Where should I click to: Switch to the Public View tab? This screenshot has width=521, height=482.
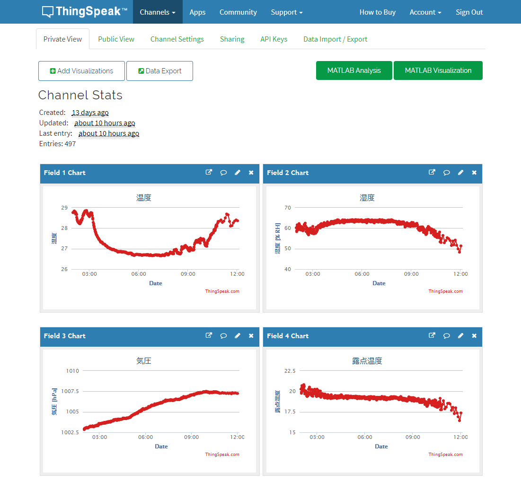click(x=116, y=39)
